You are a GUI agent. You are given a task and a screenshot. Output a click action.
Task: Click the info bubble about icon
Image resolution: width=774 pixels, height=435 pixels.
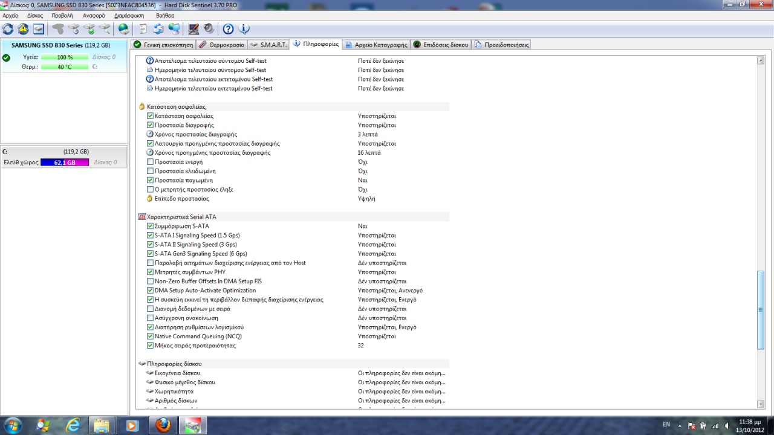(244, 29)
